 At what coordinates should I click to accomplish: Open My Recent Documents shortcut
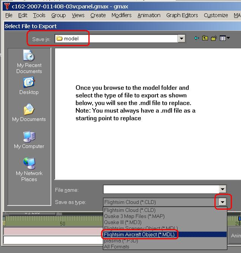pyautogui.click(x=29, y=62)
